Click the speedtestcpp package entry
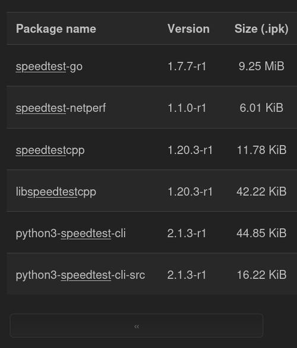Screen dimensions: 297x348 pyautogui.click(x=50, y=151)
